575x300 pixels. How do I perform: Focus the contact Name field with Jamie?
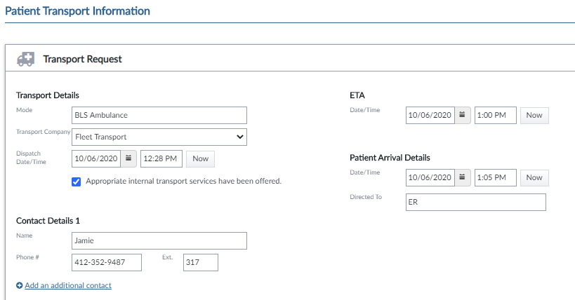click(x=159, y=240)
